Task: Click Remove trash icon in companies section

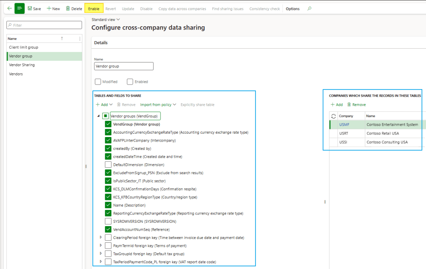Action: [x=349, y=105]
